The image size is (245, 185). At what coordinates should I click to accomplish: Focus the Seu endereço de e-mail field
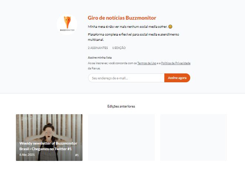pos(126,78)
